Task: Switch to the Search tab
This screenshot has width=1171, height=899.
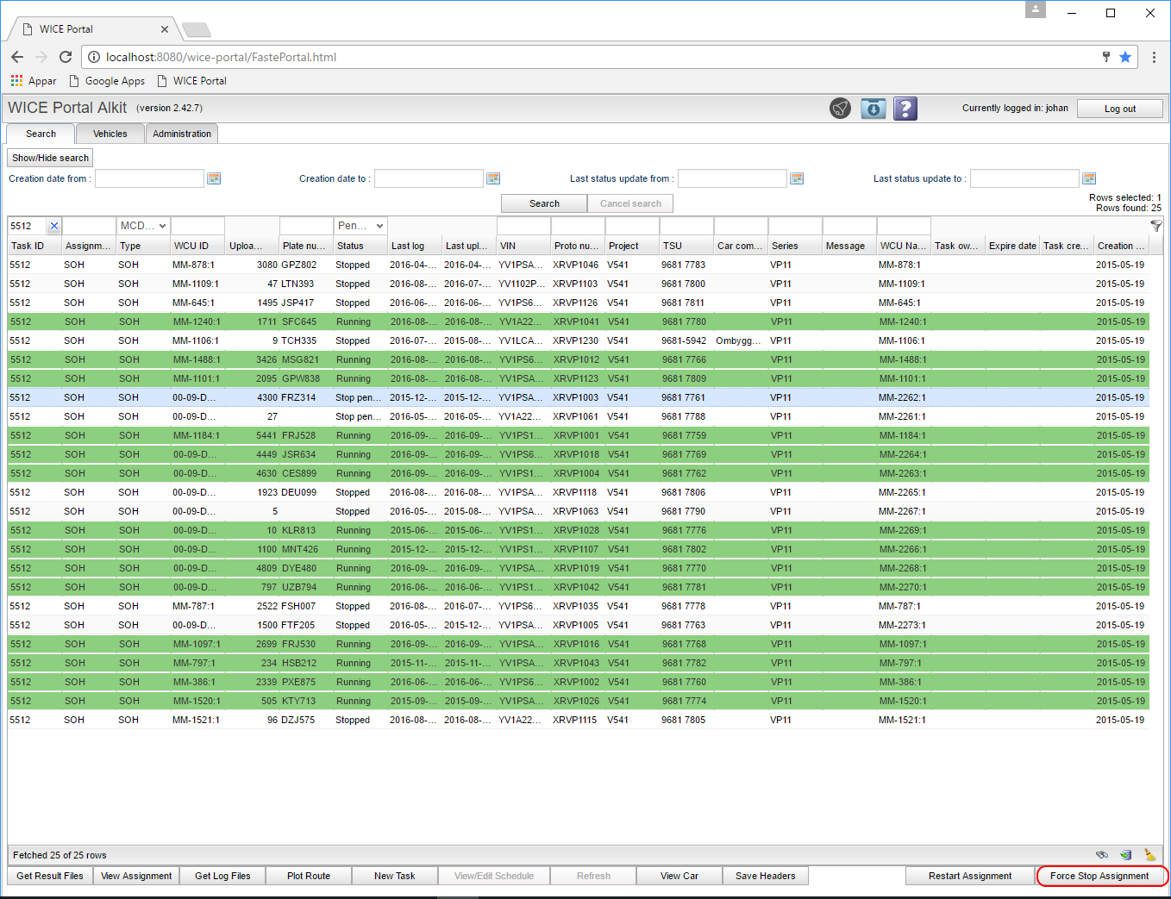Action: (41, 134)
